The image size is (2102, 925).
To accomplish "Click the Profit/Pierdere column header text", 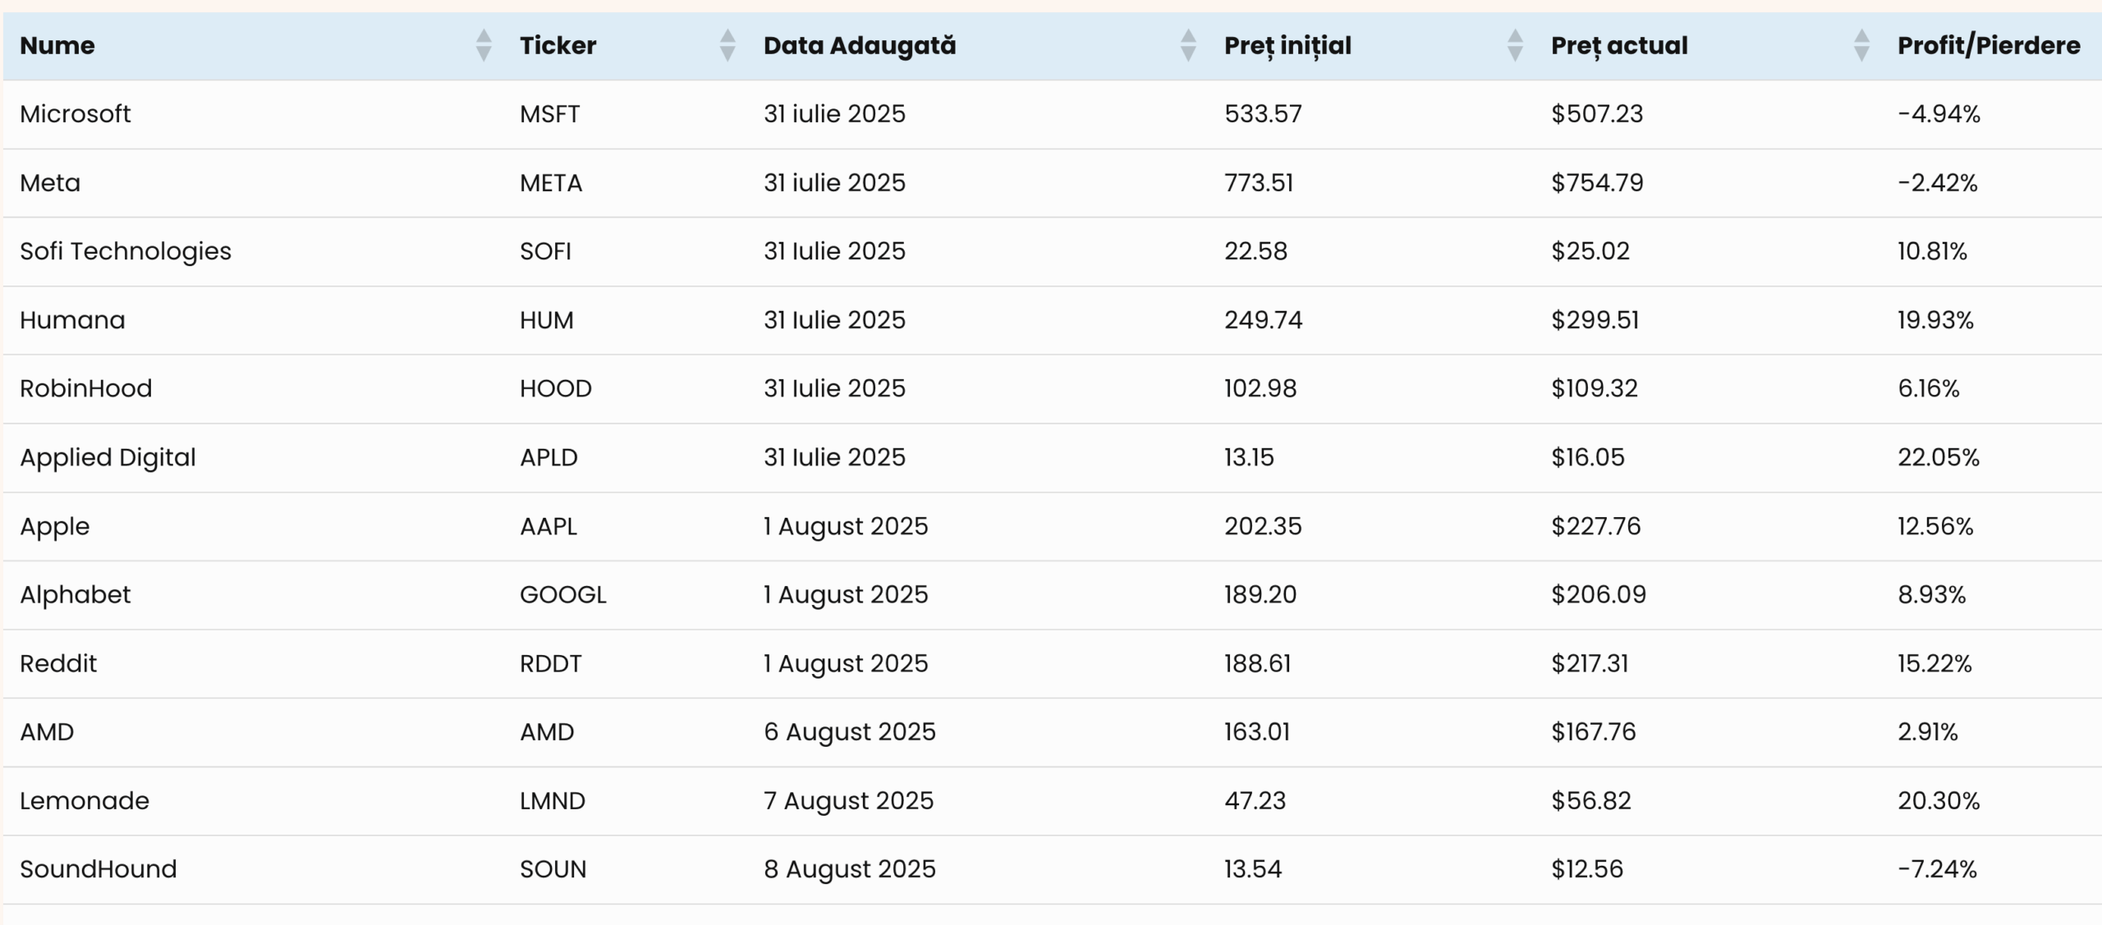I will 1988,45.
